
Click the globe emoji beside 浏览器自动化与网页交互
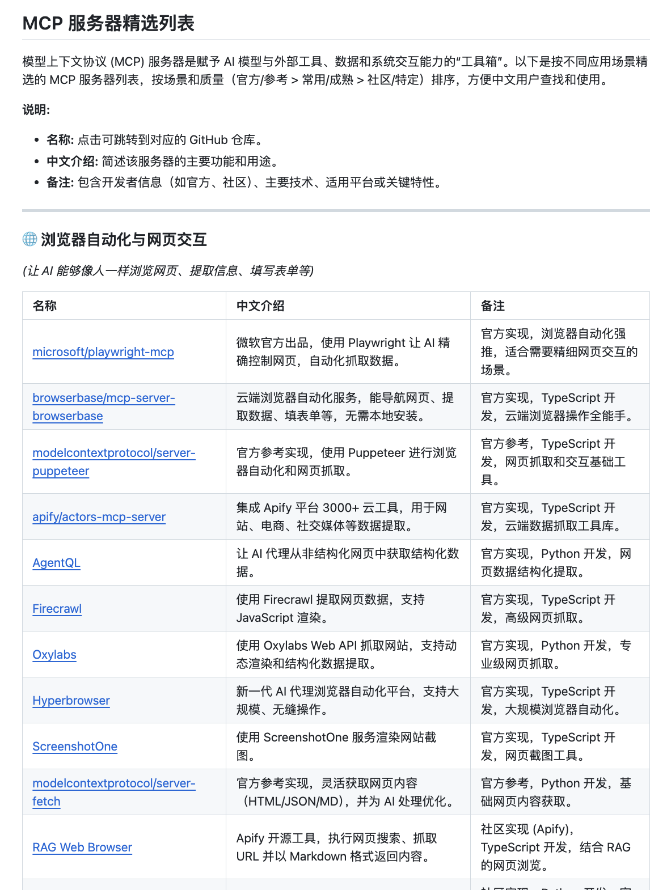click(29, 239)
